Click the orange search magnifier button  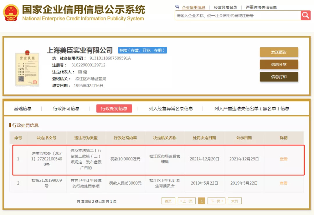click(x=306, y=15)
